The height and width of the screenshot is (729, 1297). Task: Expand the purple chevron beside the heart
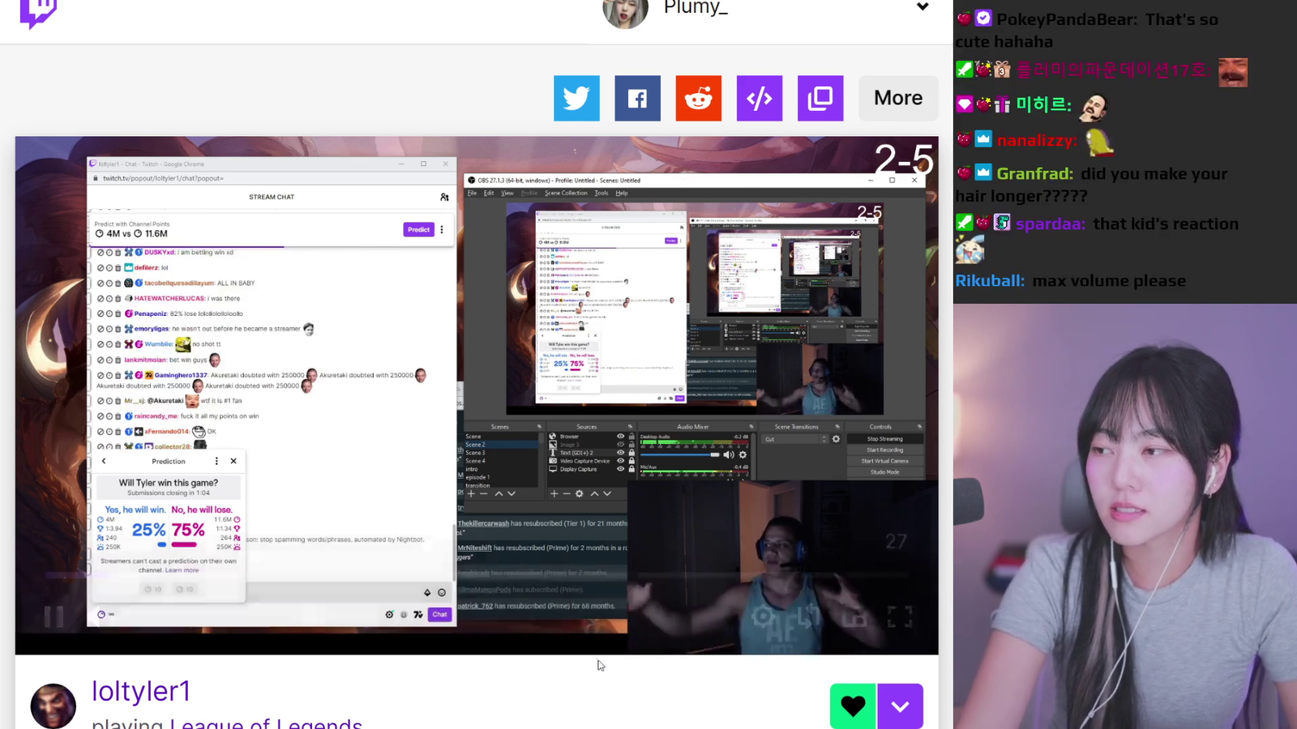[900, 706]
